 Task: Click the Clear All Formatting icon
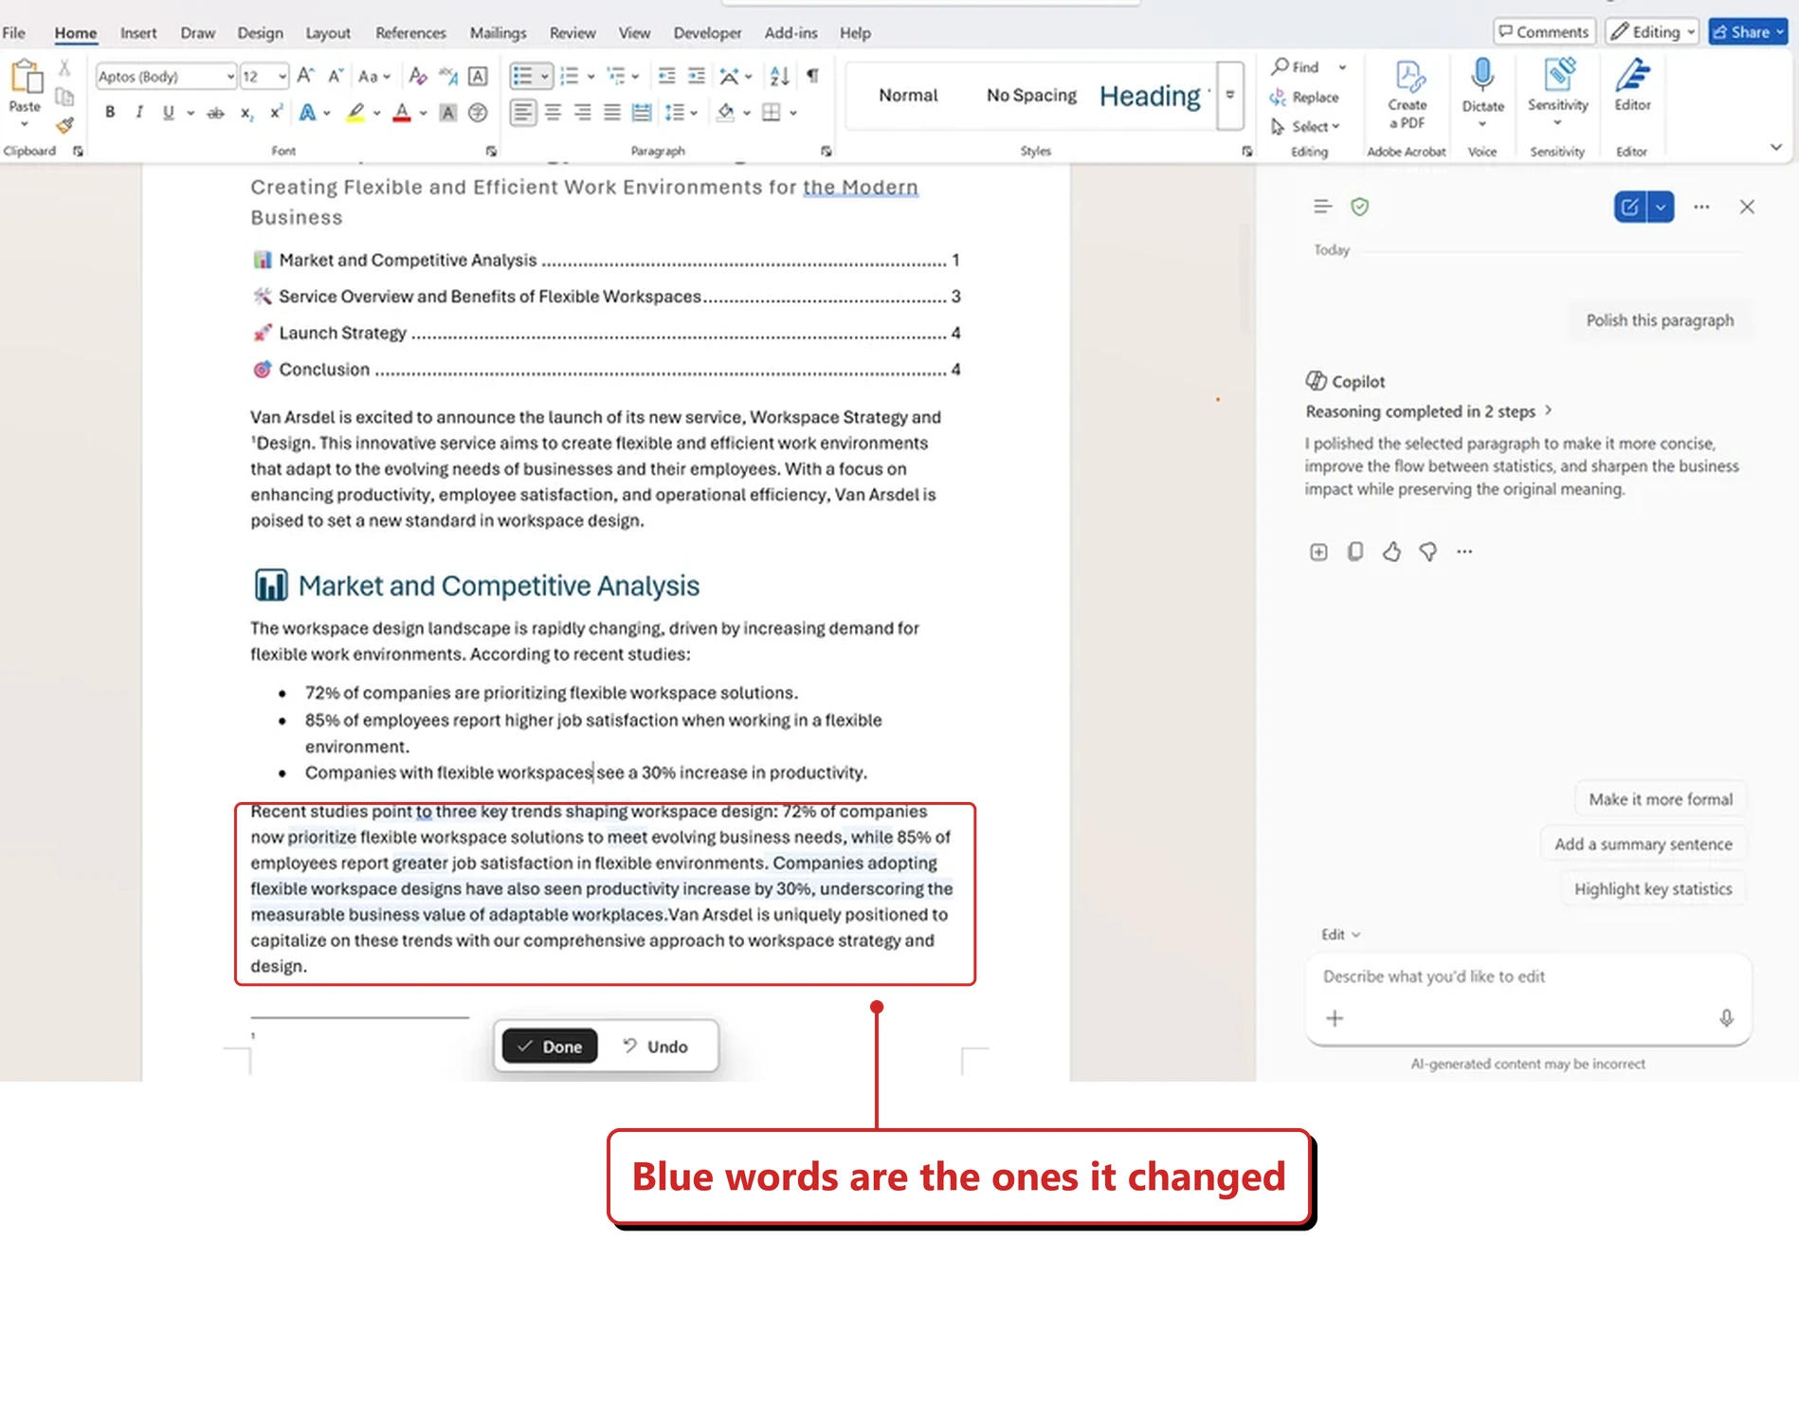pyautogui.click(x=418, y=76)
